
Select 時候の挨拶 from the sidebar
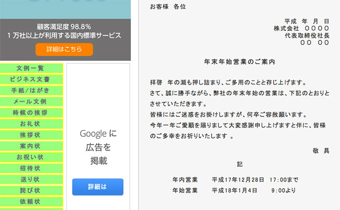click(x=30, y=112)
